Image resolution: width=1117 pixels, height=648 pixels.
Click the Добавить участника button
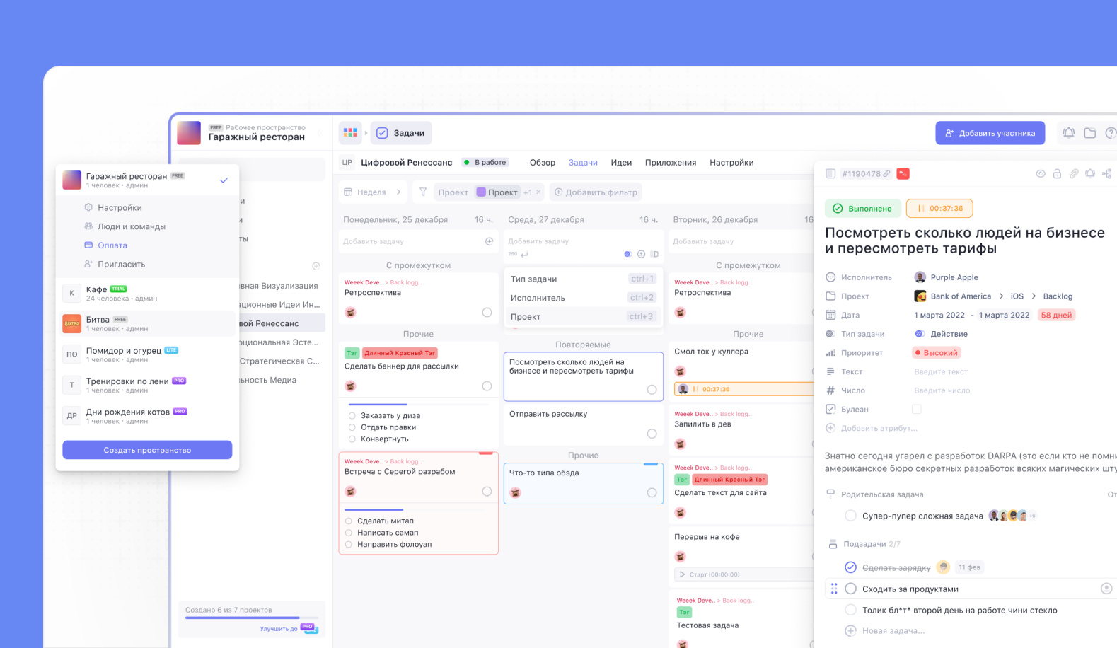[x=990, y=133]
